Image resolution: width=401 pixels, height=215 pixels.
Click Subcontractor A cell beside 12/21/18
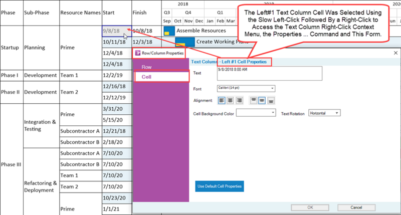(81, 131)
